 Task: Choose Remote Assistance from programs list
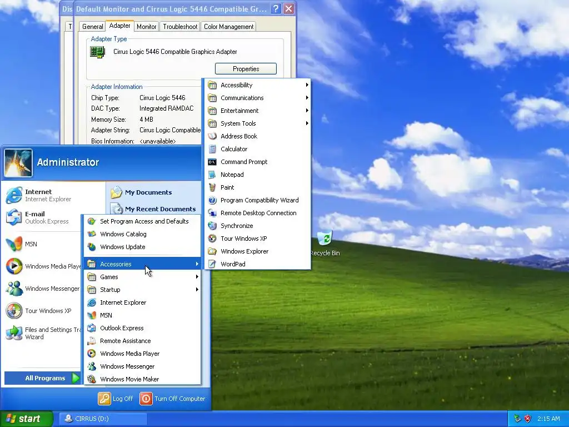pyautogui.click(x=143, y=341)
